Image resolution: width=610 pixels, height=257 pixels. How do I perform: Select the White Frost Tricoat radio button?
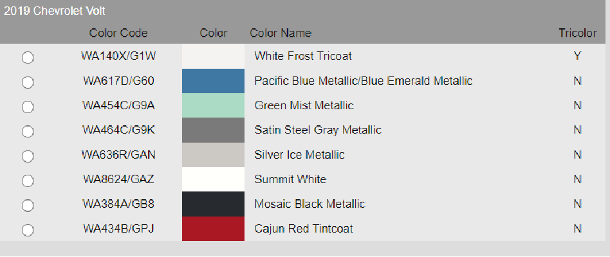[28, 58]
